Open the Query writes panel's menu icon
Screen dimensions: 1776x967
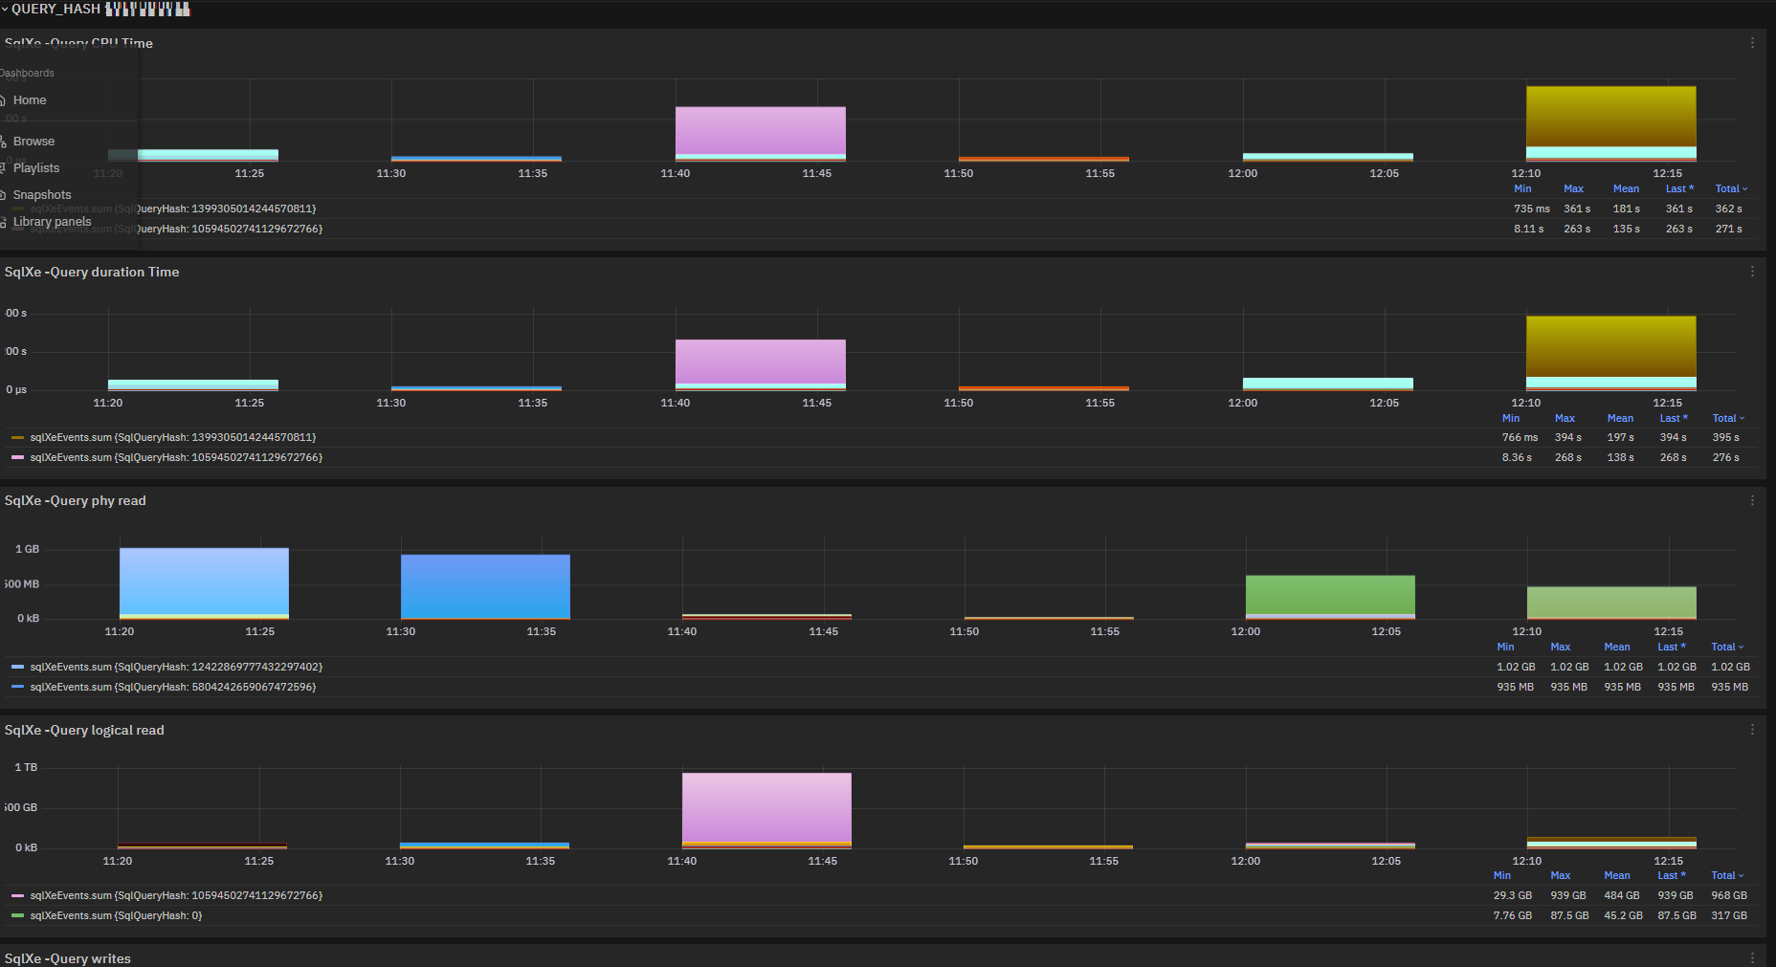1752,957
